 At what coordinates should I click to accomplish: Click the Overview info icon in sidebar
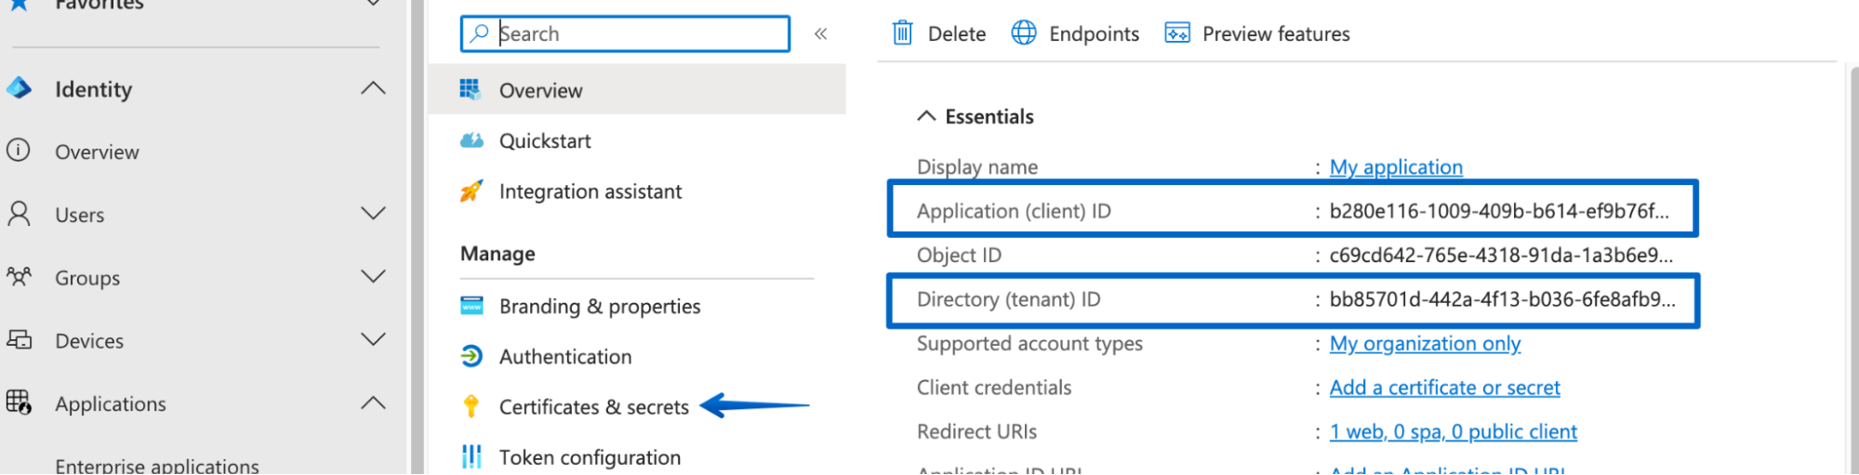click(19, 150)
